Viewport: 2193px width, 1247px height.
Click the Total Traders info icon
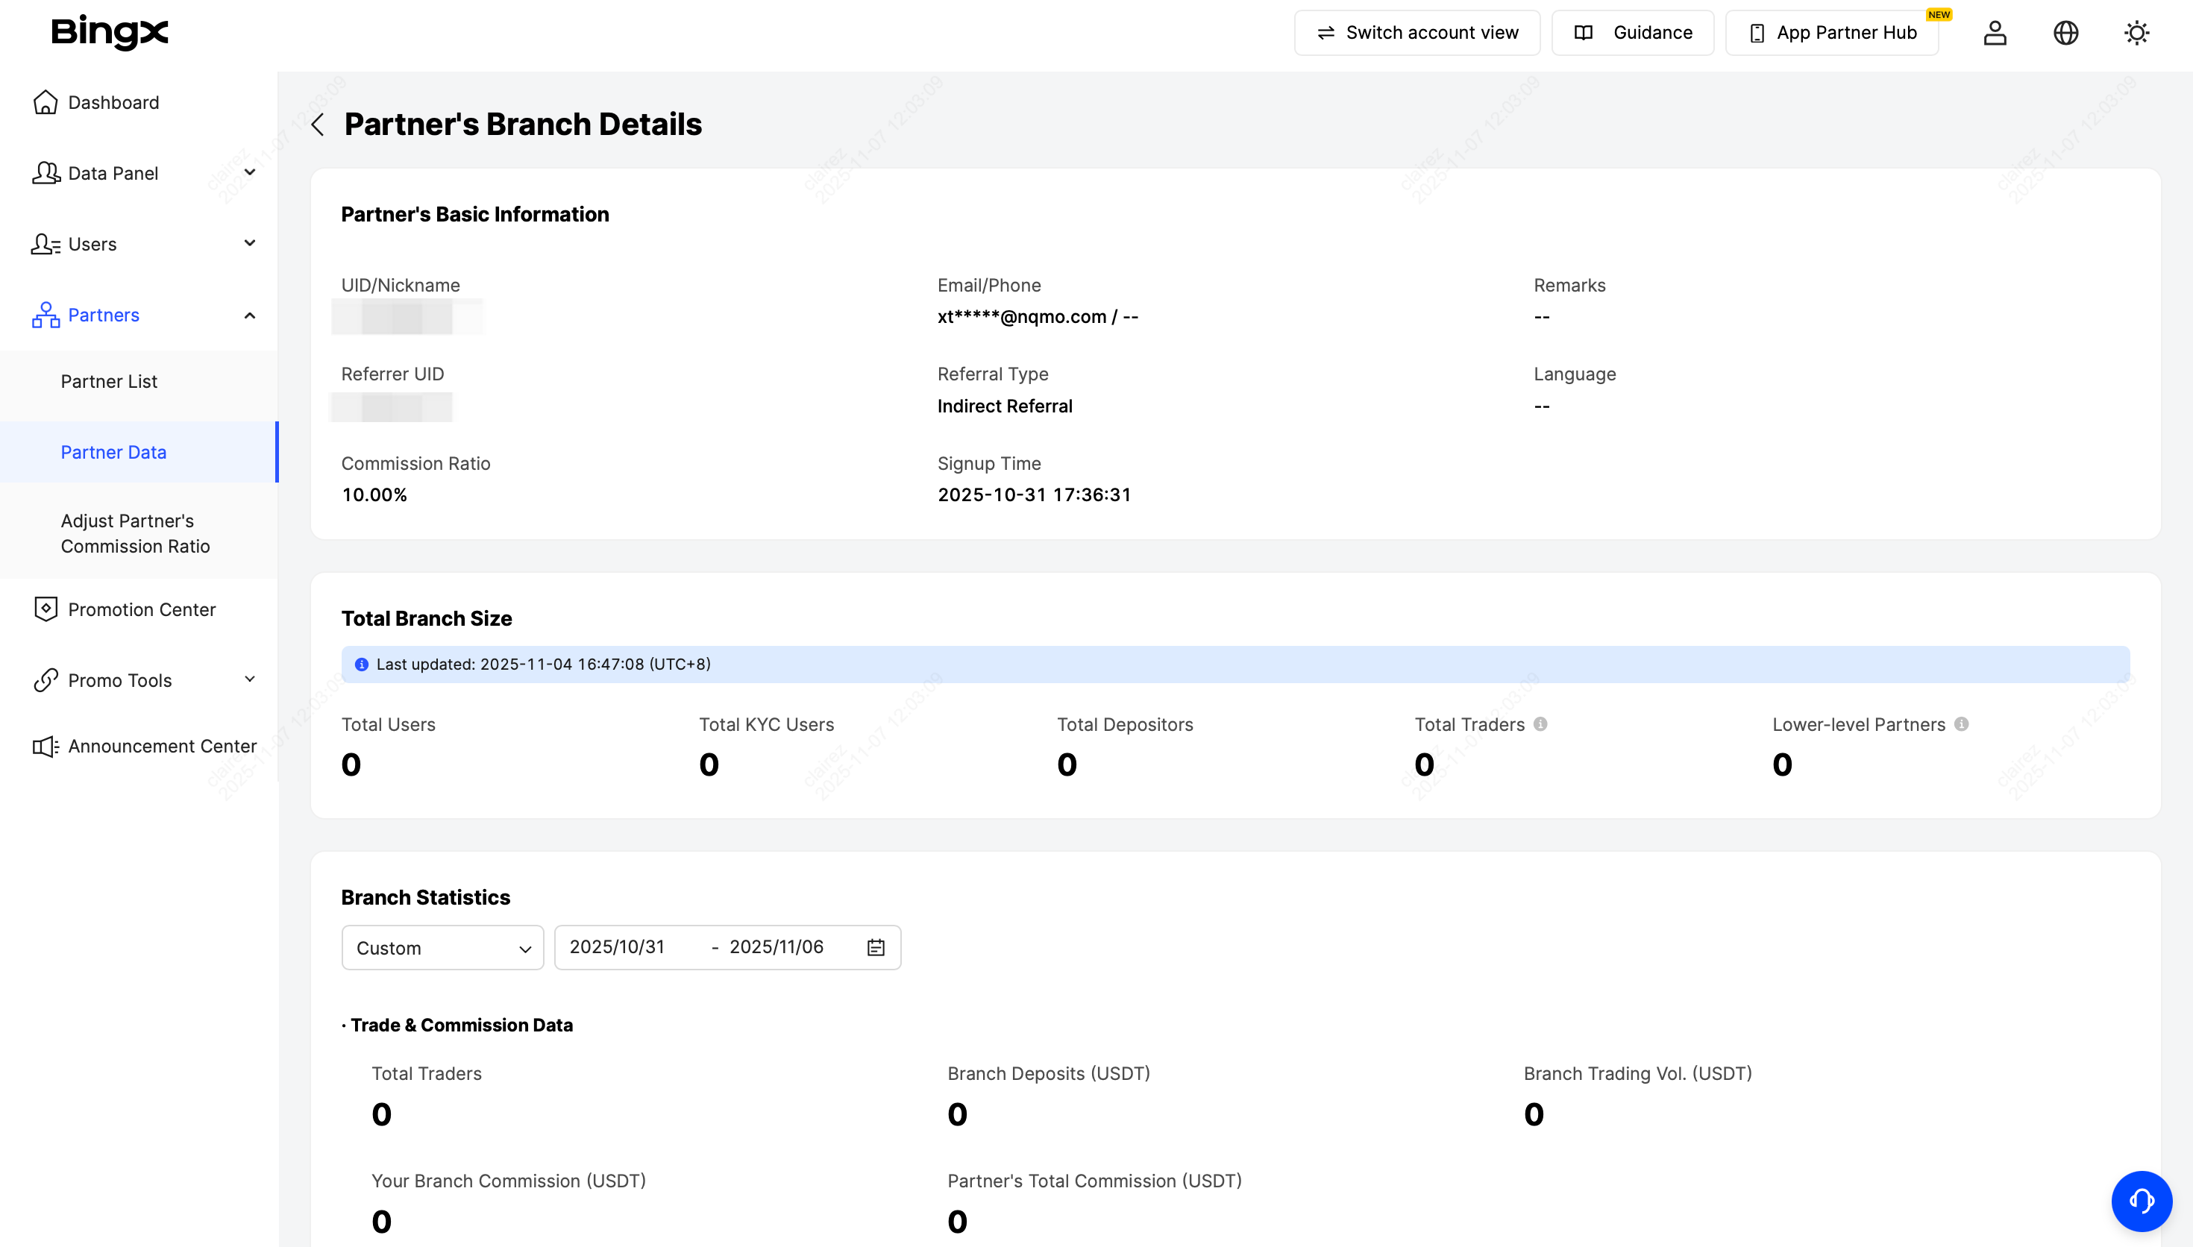pos(1540,725)
